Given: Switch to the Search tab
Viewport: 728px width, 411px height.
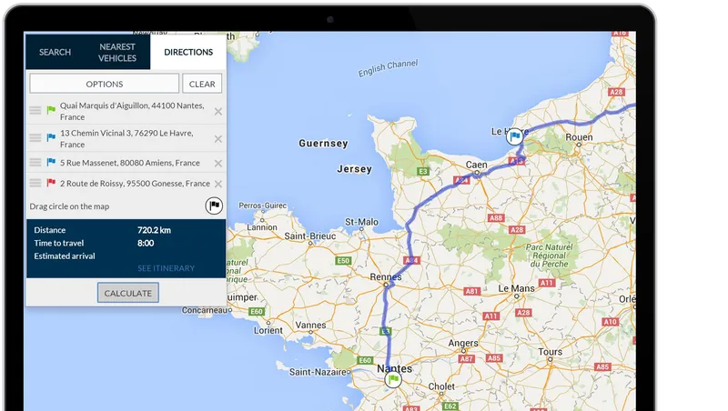Looking at the screenshot, I should coord(55,52).
